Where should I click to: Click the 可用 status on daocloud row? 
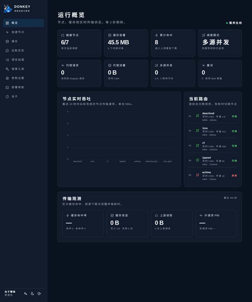(x=234, y=117)
